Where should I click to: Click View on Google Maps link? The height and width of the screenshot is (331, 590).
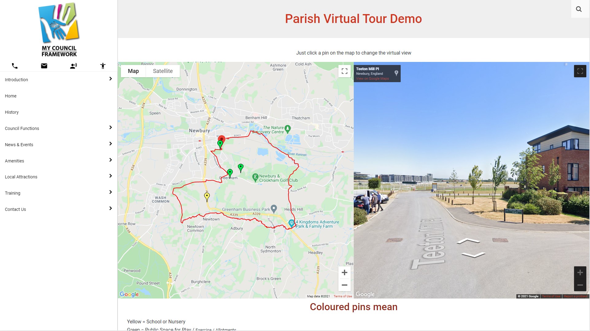[372, 79]
